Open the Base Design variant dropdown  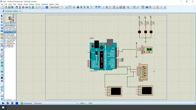[56, 7]
